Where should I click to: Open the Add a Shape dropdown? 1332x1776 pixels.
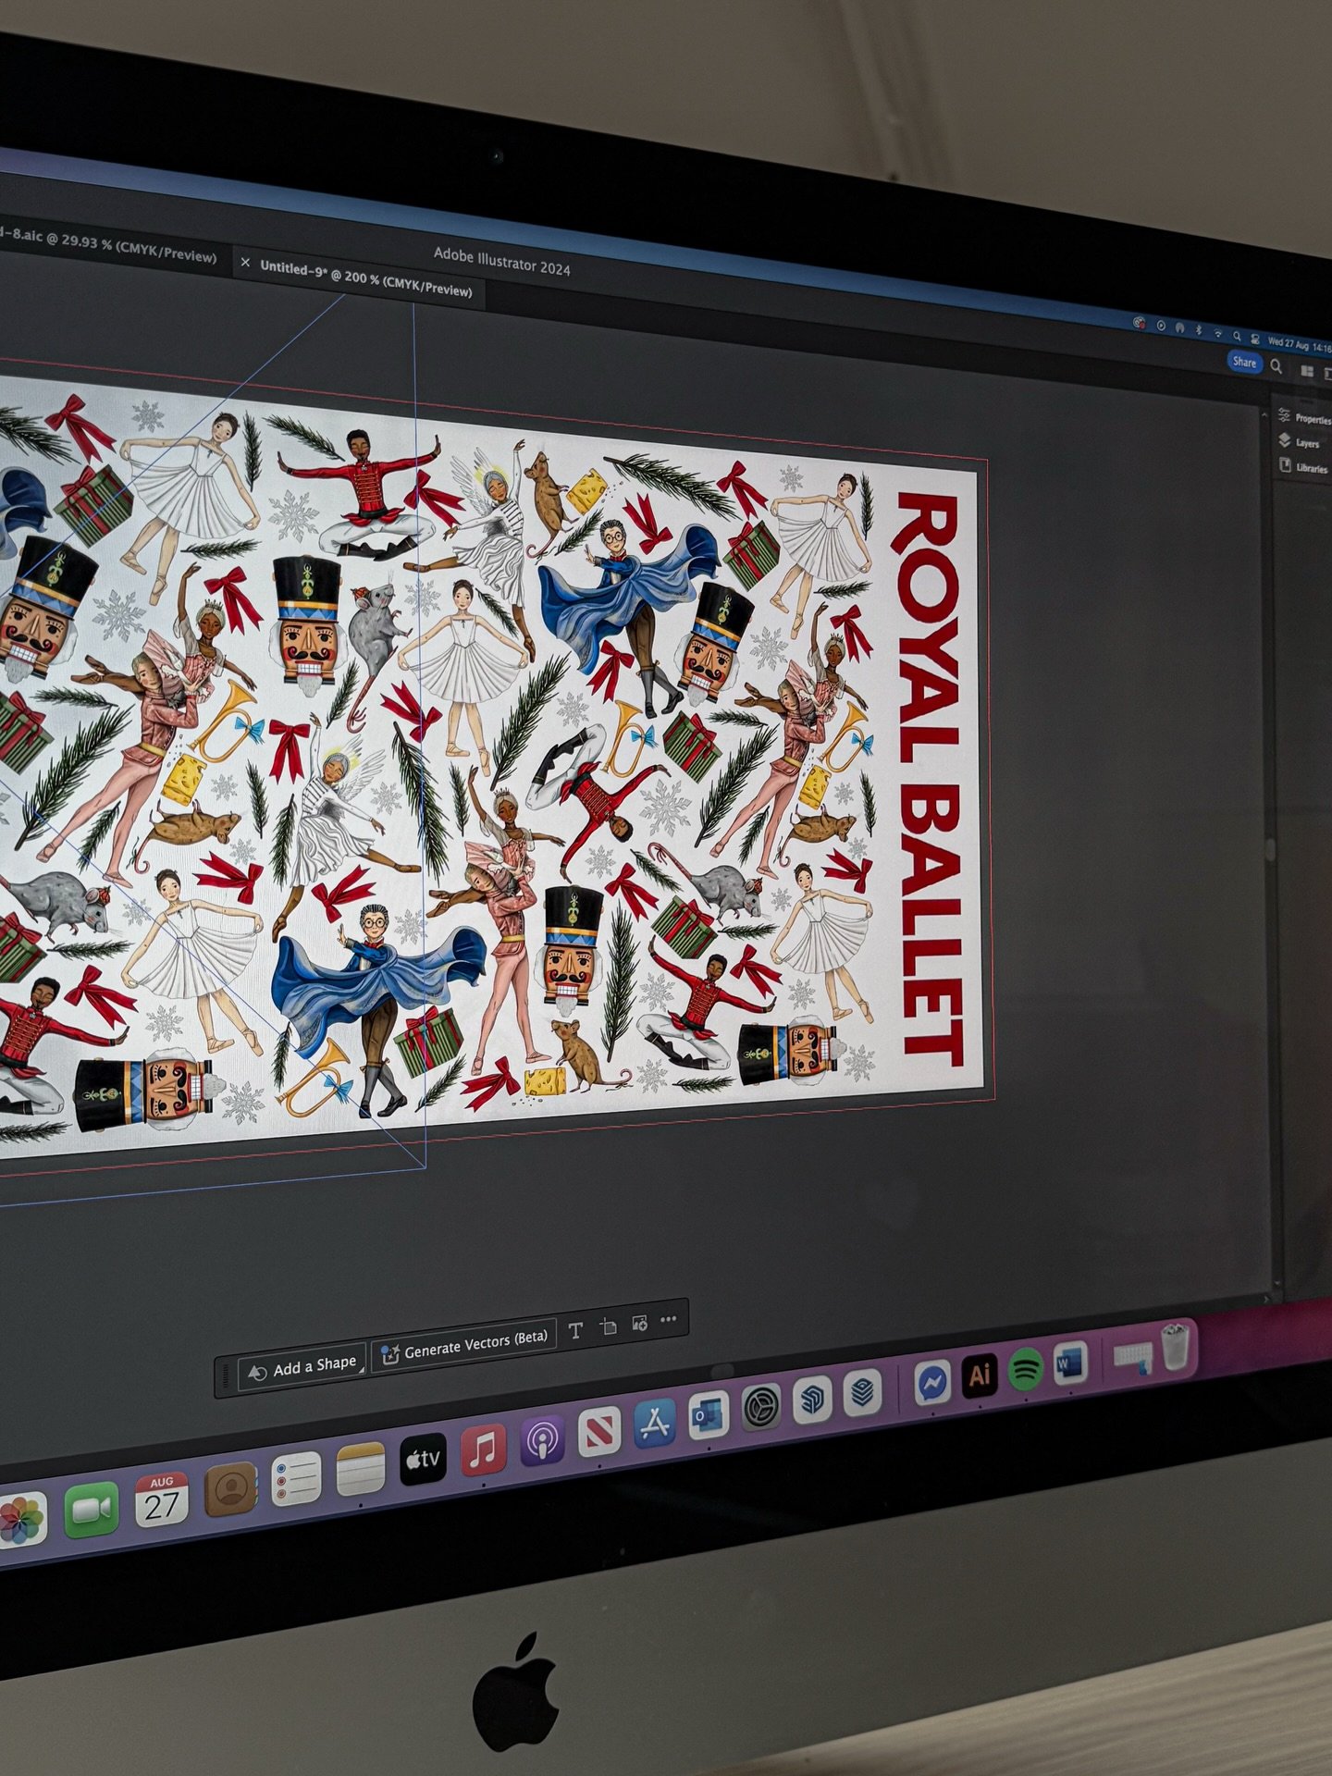click(302, 1366)
